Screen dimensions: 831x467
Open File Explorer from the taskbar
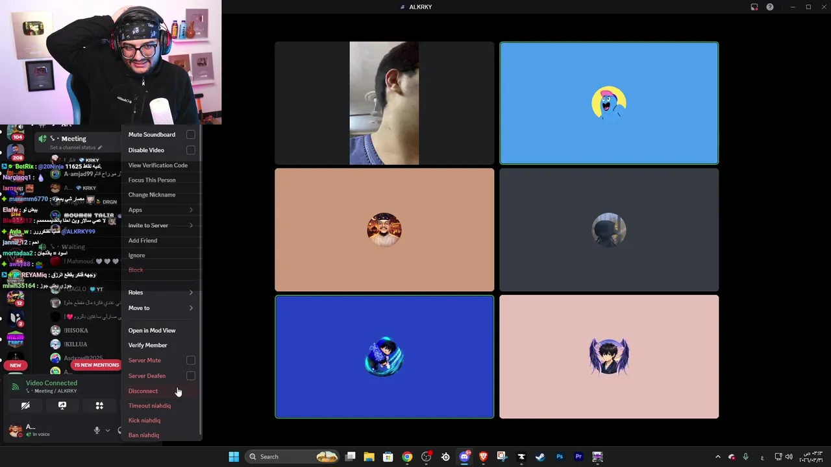369,457
